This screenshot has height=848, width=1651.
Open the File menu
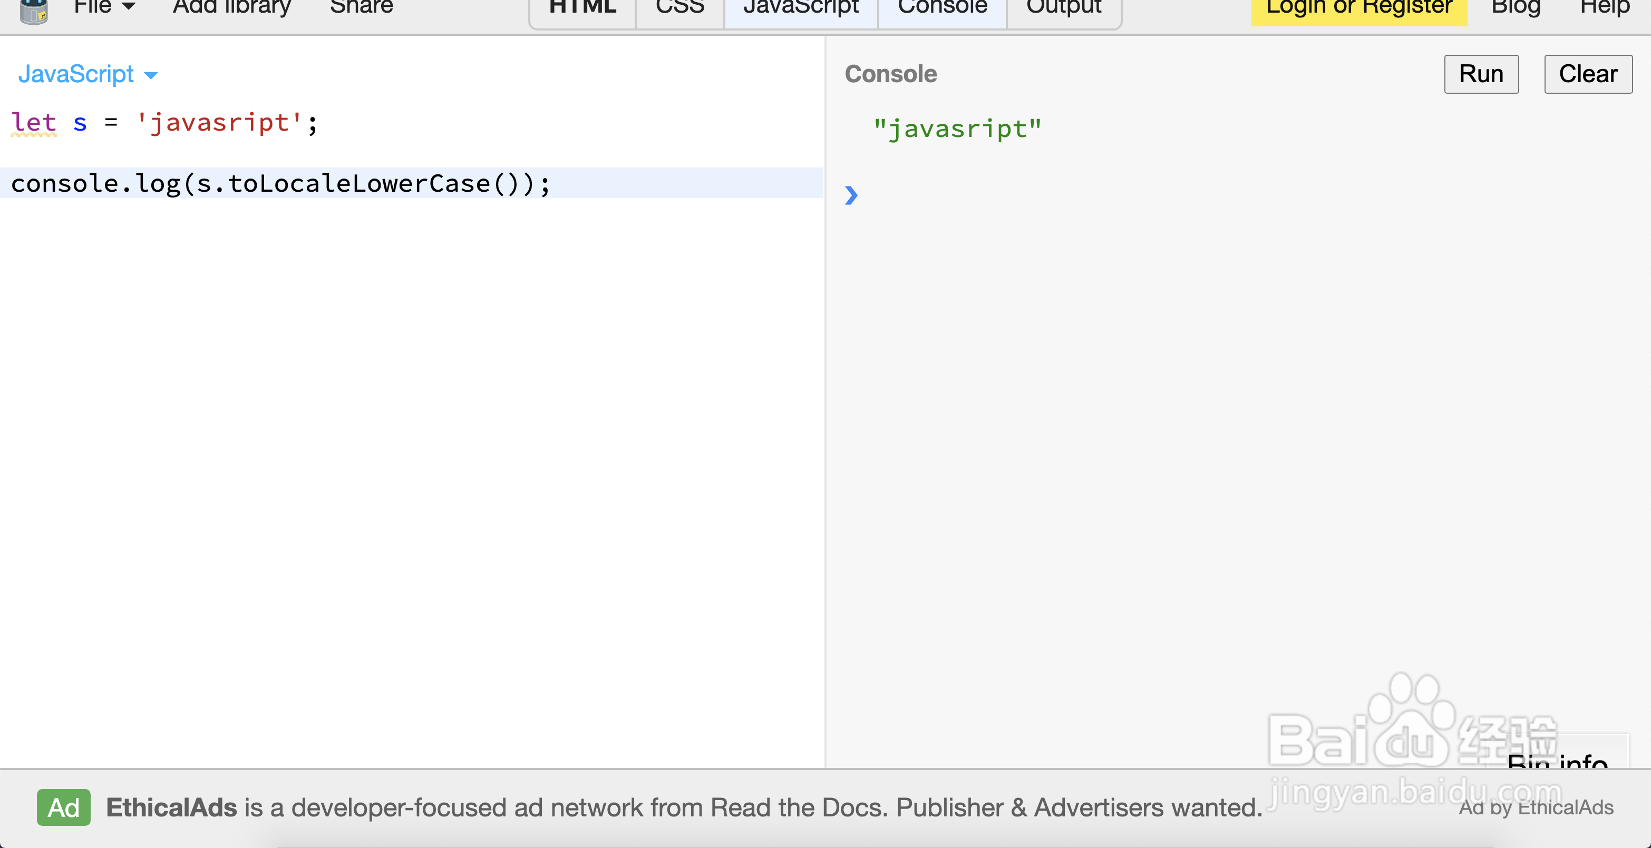[x=104, y=8]
